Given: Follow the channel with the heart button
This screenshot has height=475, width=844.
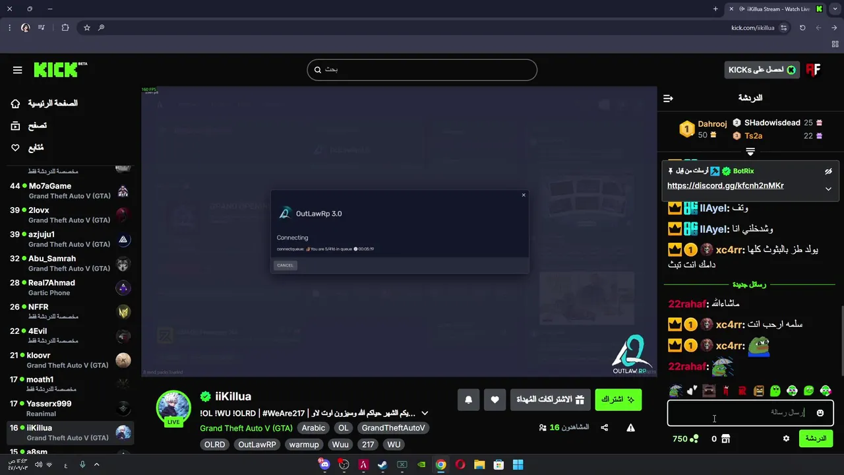Looking at the screenshot, I should [495, 400].
